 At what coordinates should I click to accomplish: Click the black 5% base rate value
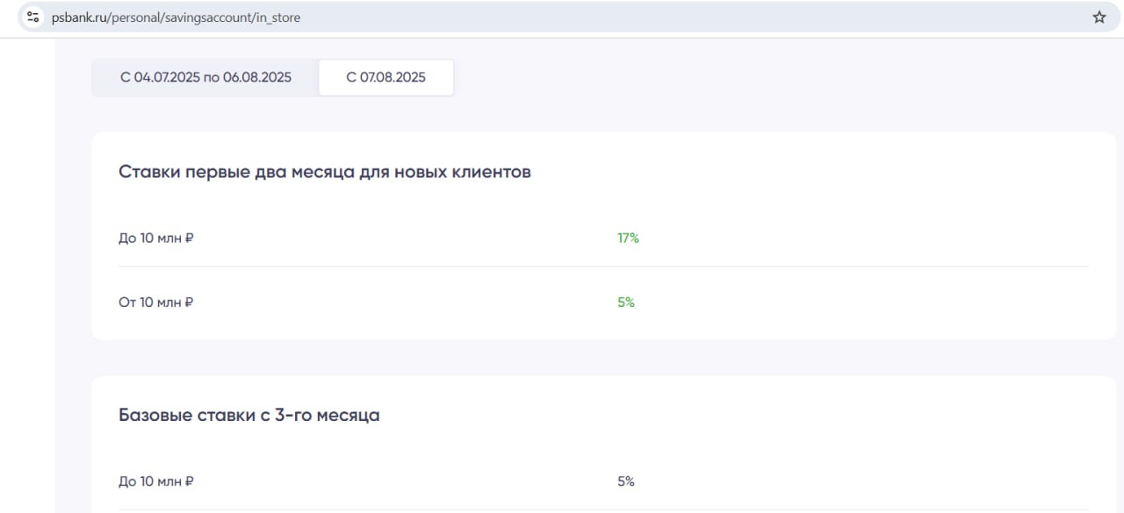pos(625,481)
